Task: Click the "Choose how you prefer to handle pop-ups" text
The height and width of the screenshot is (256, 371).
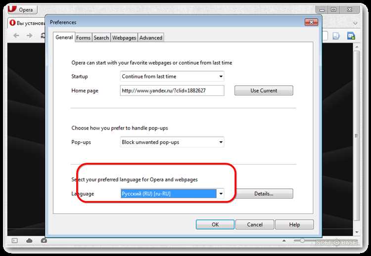Action: pyautogui.click(x=120, y=128)
